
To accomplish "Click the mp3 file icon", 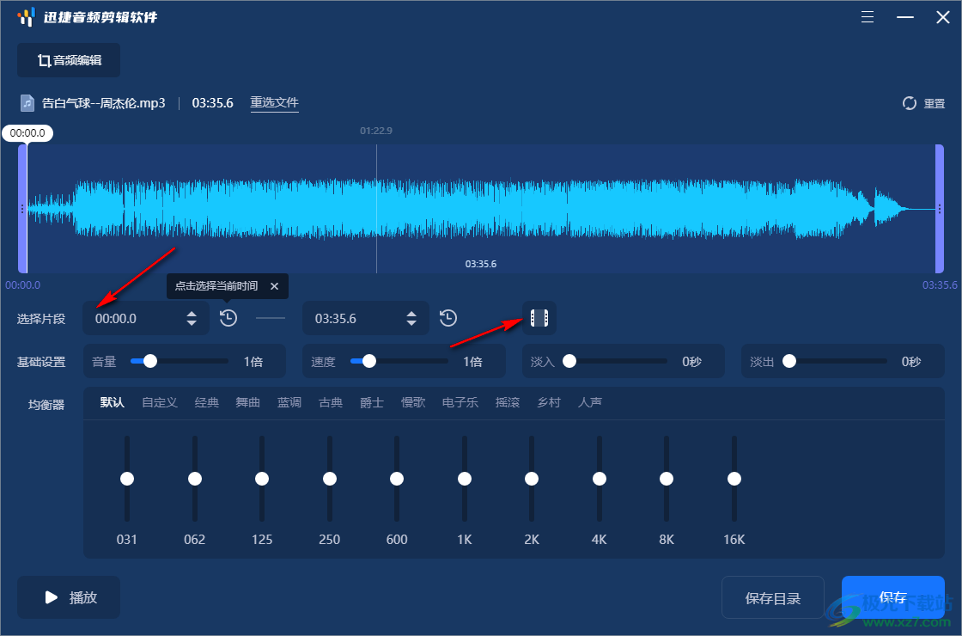I will (x=28, y=103).
